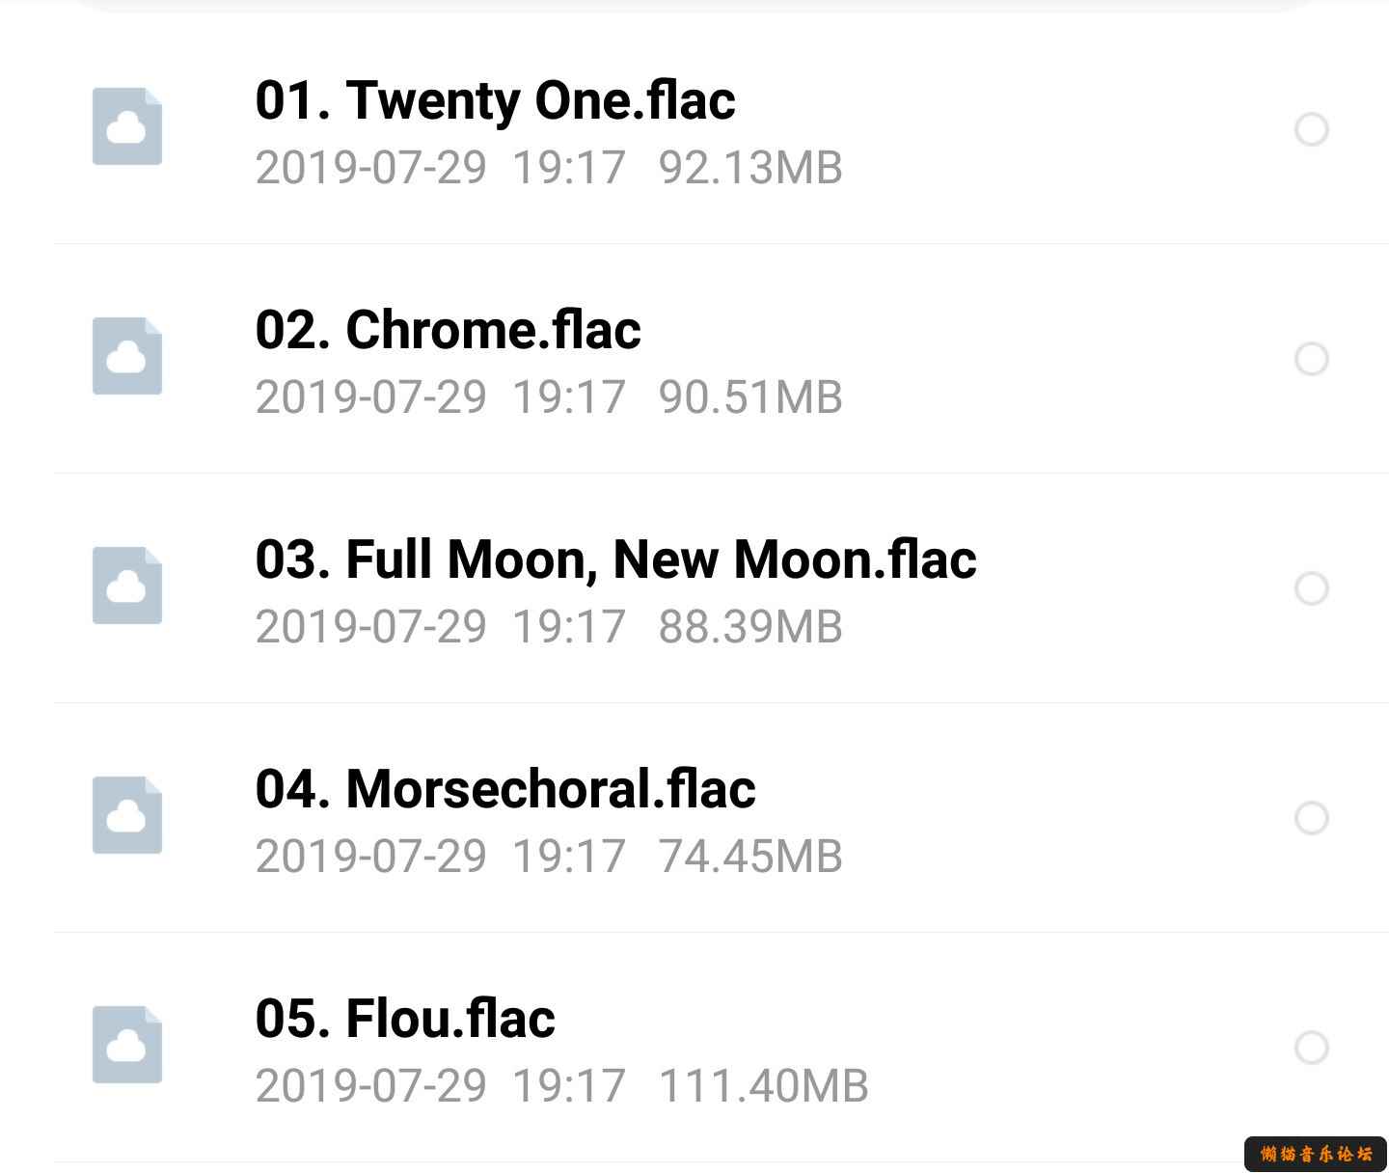
Task: Open 03. Full Moon, New Moon.flac
Action: coord(615,560)
